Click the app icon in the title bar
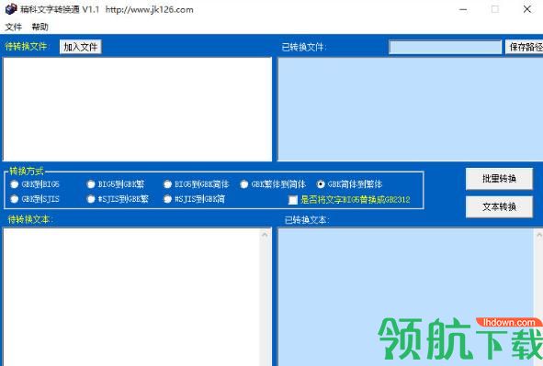Image resolution: width=543 pixels, height=366 pixels. [x=11, y=9]
